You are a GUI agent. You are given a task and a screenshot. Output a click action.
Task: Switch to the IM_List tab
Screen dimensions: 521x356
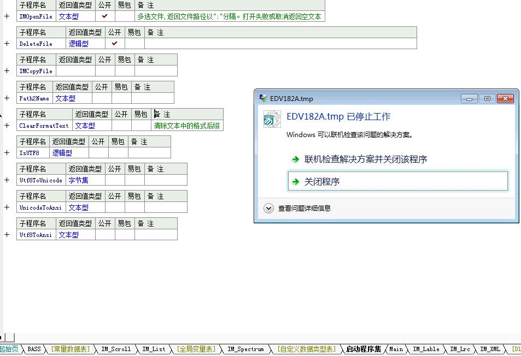coord(154,349)
